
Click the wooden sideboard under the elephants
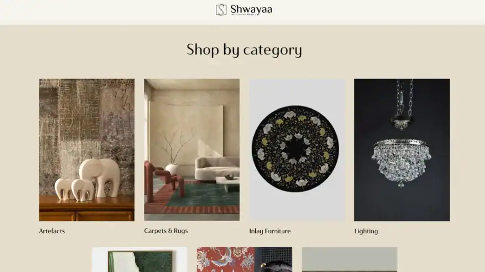tap(87, 208)
